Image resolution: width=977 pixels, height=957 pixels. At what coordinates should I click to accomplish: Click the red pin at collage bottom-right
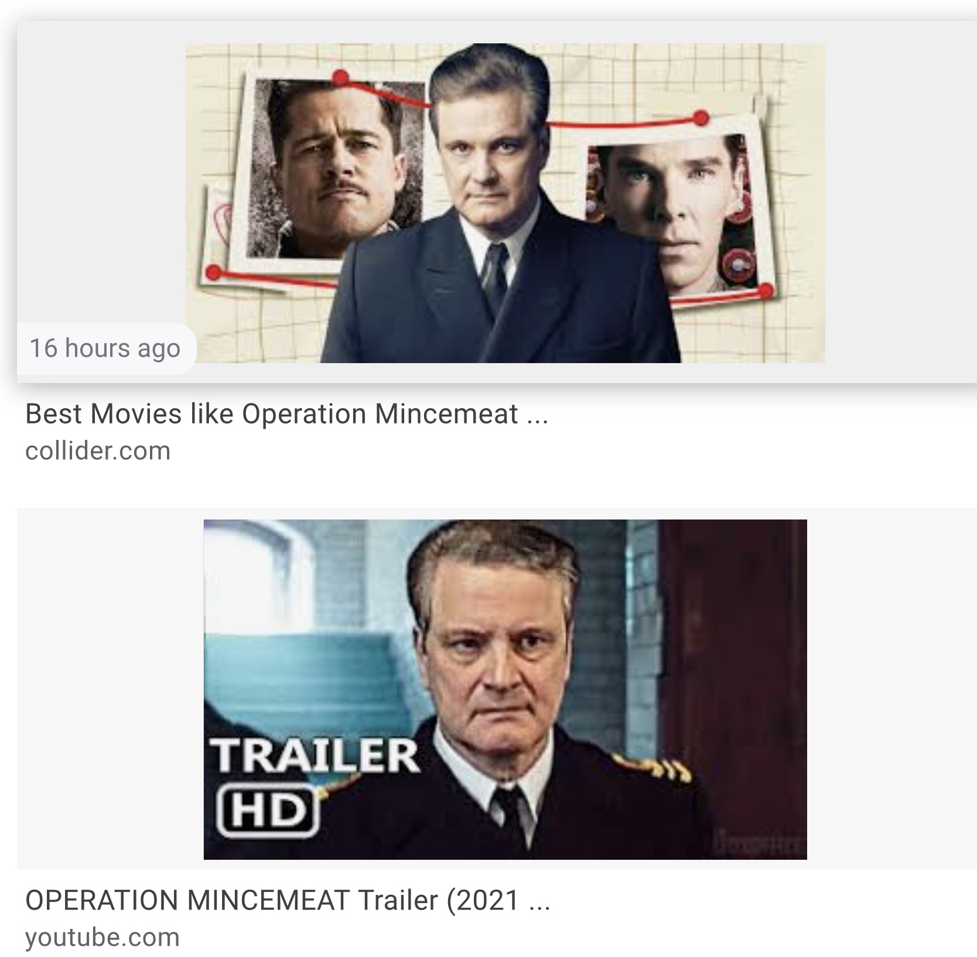click(x=765, y=290)
